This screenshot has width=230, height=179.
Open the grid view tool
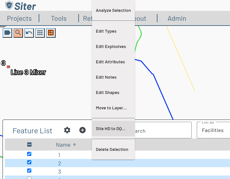40,33
